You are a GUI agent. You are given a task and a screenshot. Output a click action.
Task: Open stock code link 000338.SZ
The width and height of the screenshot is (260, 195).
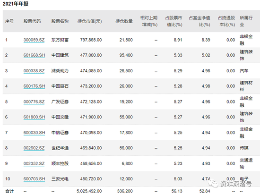[x=34, y=71]
